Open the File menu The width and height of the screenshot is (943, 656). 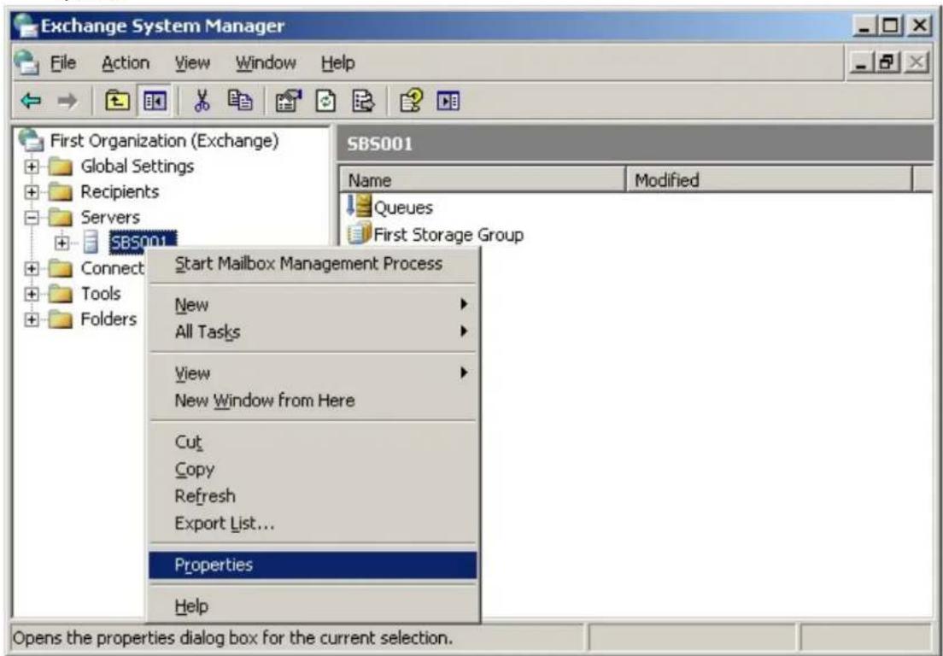coord(63,62)
